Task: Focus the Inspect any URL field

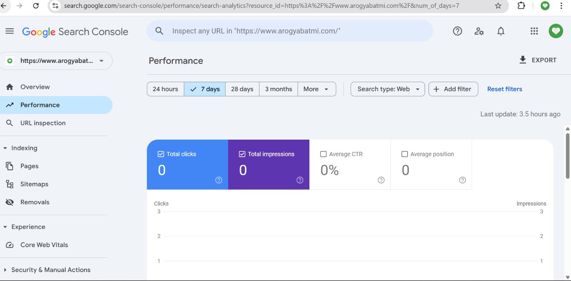Action: click(290, 31)
